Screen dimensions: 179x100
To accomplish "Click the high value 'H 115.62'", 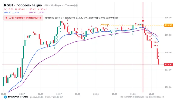I will tap(20, 9).
